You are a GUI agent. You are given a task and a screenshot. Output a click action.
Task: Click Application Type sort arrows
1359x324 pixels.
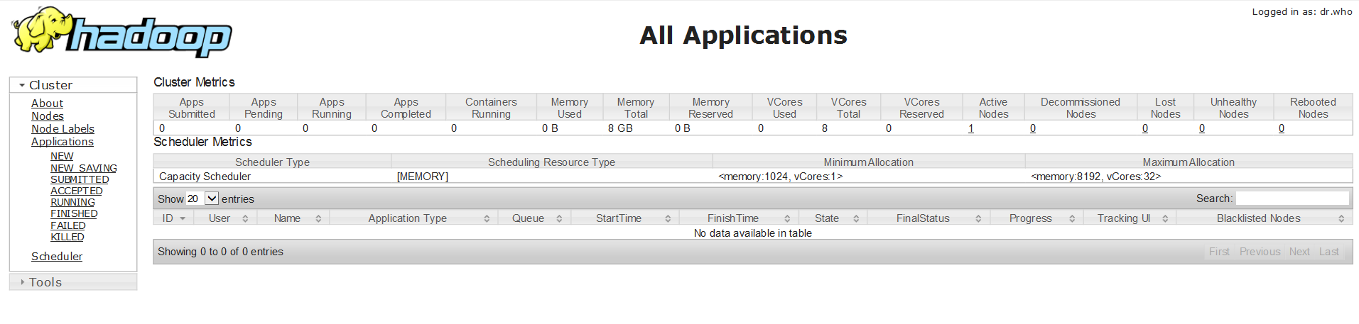coord(487,218)
